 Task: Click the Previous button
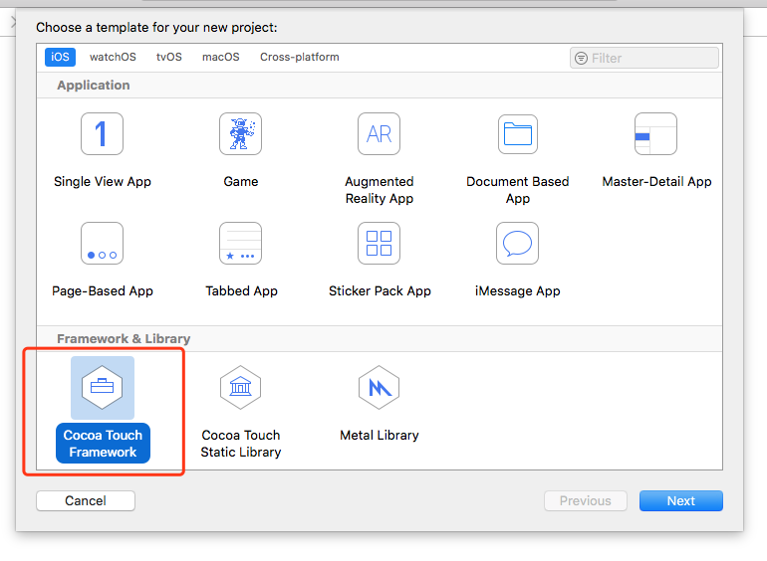[586, 501]
